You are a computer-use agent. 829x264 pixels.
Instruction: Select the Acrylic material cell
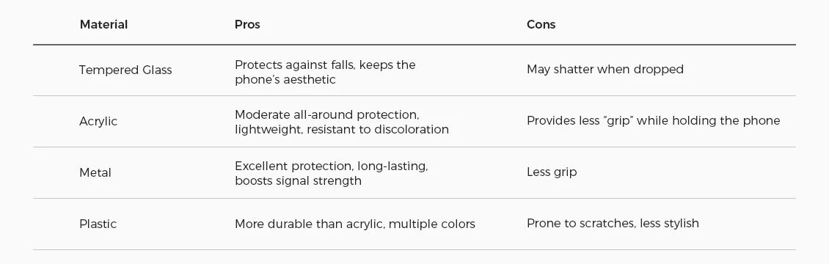[98, 122]
